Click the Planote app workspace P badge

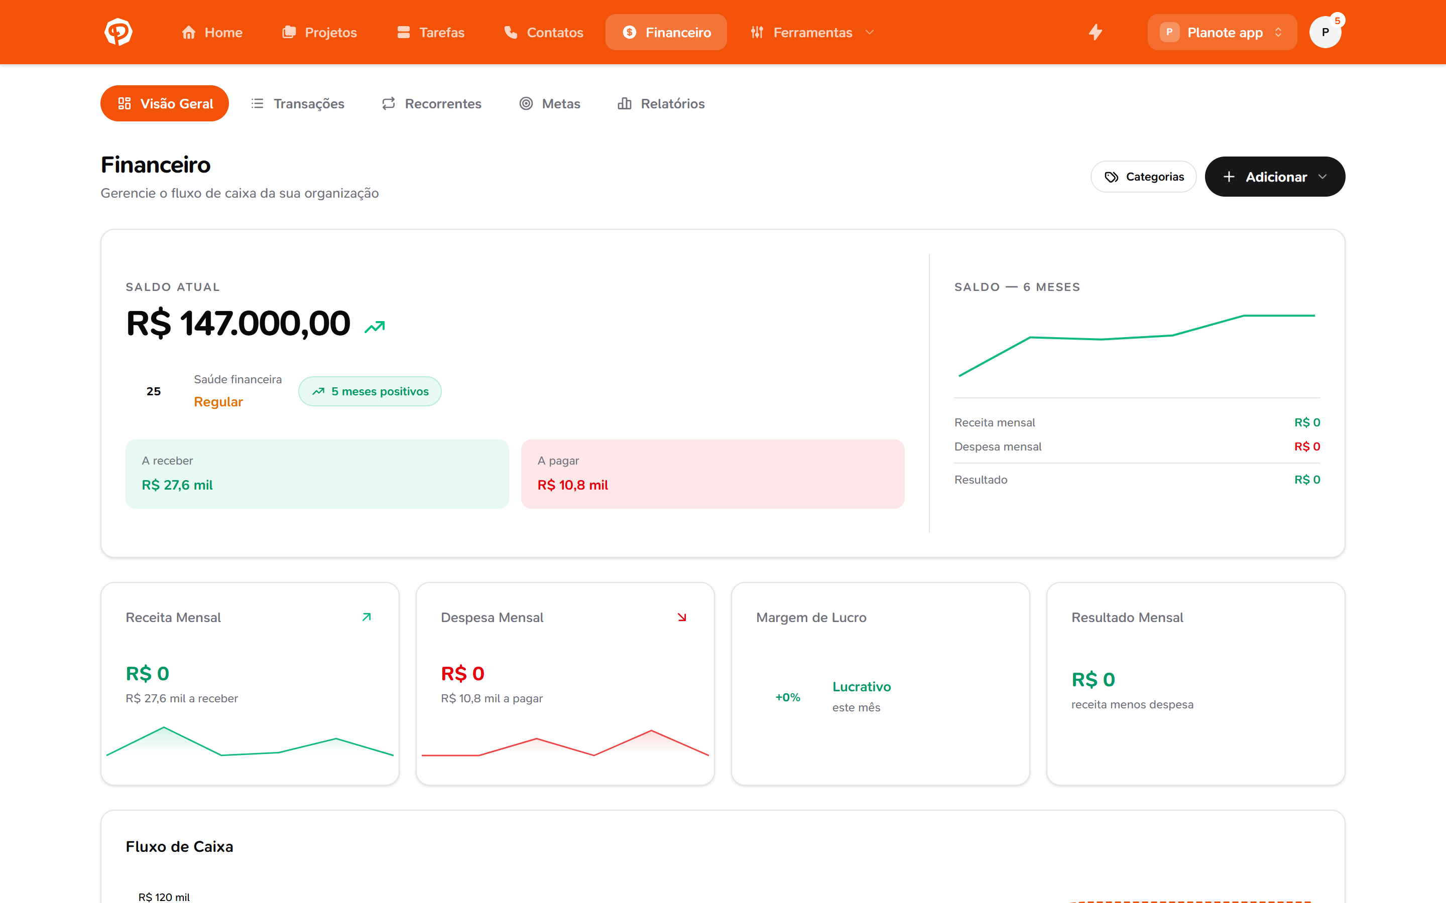1169,32
